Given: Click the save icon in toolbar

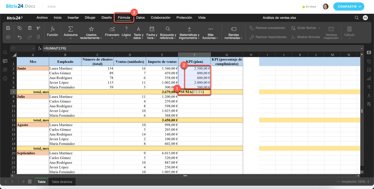Looking at the screenshot, I should pyautogui.click(x=8, y=28).
